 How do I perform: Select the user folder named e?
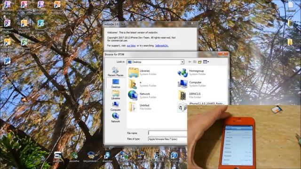click(x=143, y=84)
